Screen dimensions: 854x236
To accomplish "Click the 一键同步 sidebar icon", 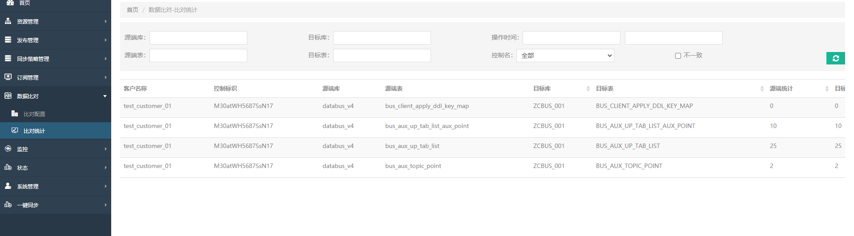I will (x=8, y=205).
